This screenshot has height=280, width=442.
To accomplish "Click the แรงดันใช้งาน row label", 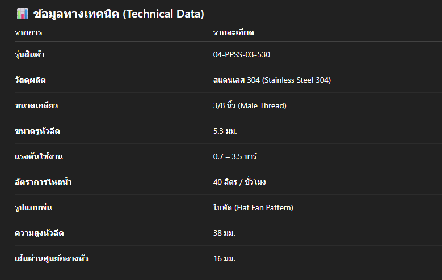I will (x=37, y=157).
